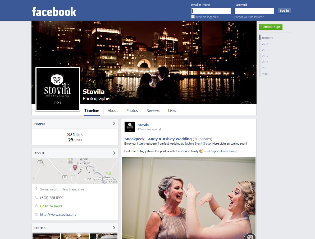Open the Photos tab
The width and height of the screenshot is (315, 239).
coord(132,110)
